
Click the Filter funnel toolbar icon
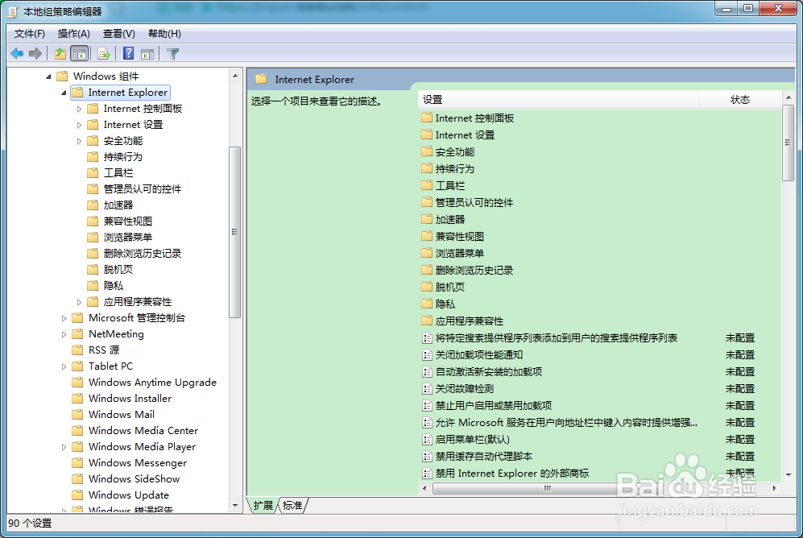pyautogui.click(x=173, y=53)
